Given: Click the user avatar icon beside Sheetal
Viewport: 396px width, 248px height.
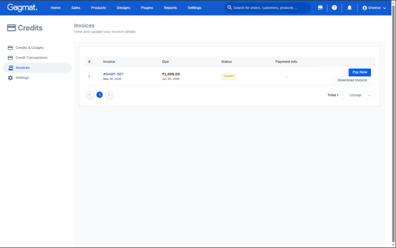Looking at the screenshot, I should pyautogui.click(x=365, y=8).
